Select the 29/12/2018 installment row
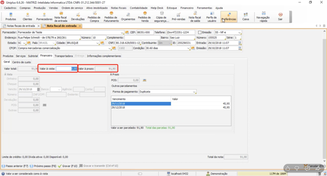327x176 pixels. tap(141, 107)
